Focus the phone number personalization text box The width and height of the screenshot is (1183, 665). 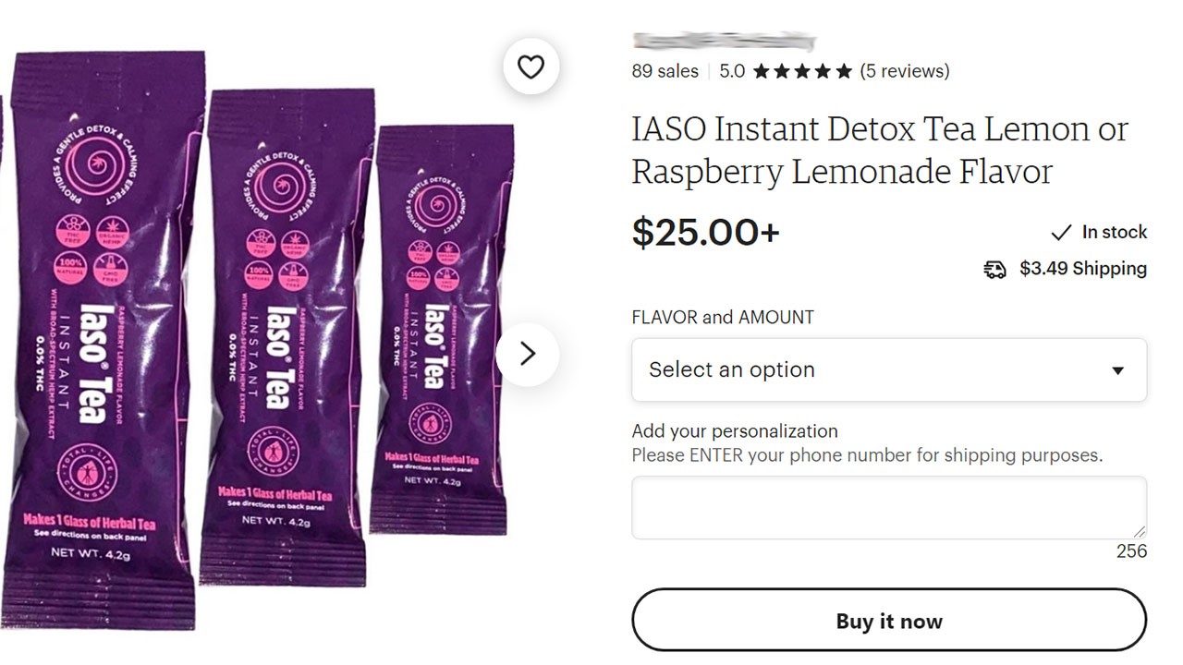[x=889, y=507]
